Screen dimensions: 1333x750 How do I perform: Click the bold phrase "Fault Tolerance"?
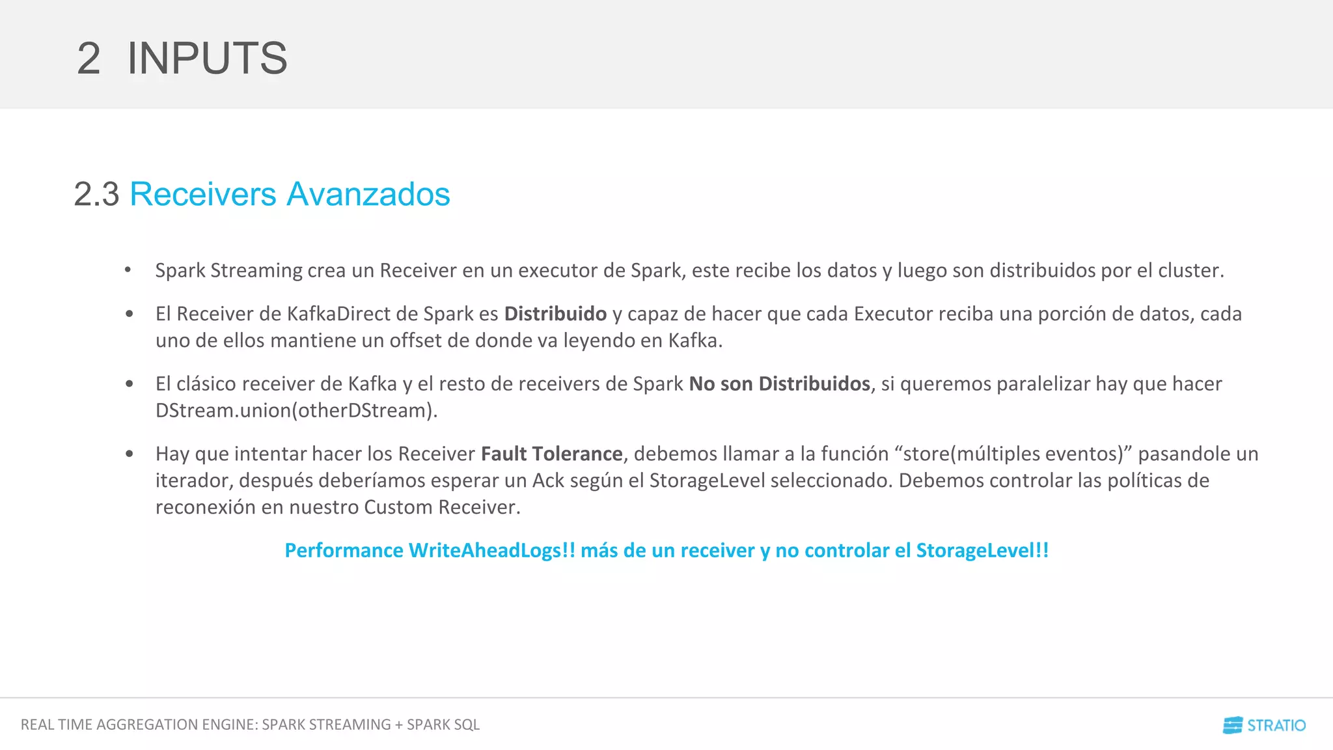click(551, 453)
